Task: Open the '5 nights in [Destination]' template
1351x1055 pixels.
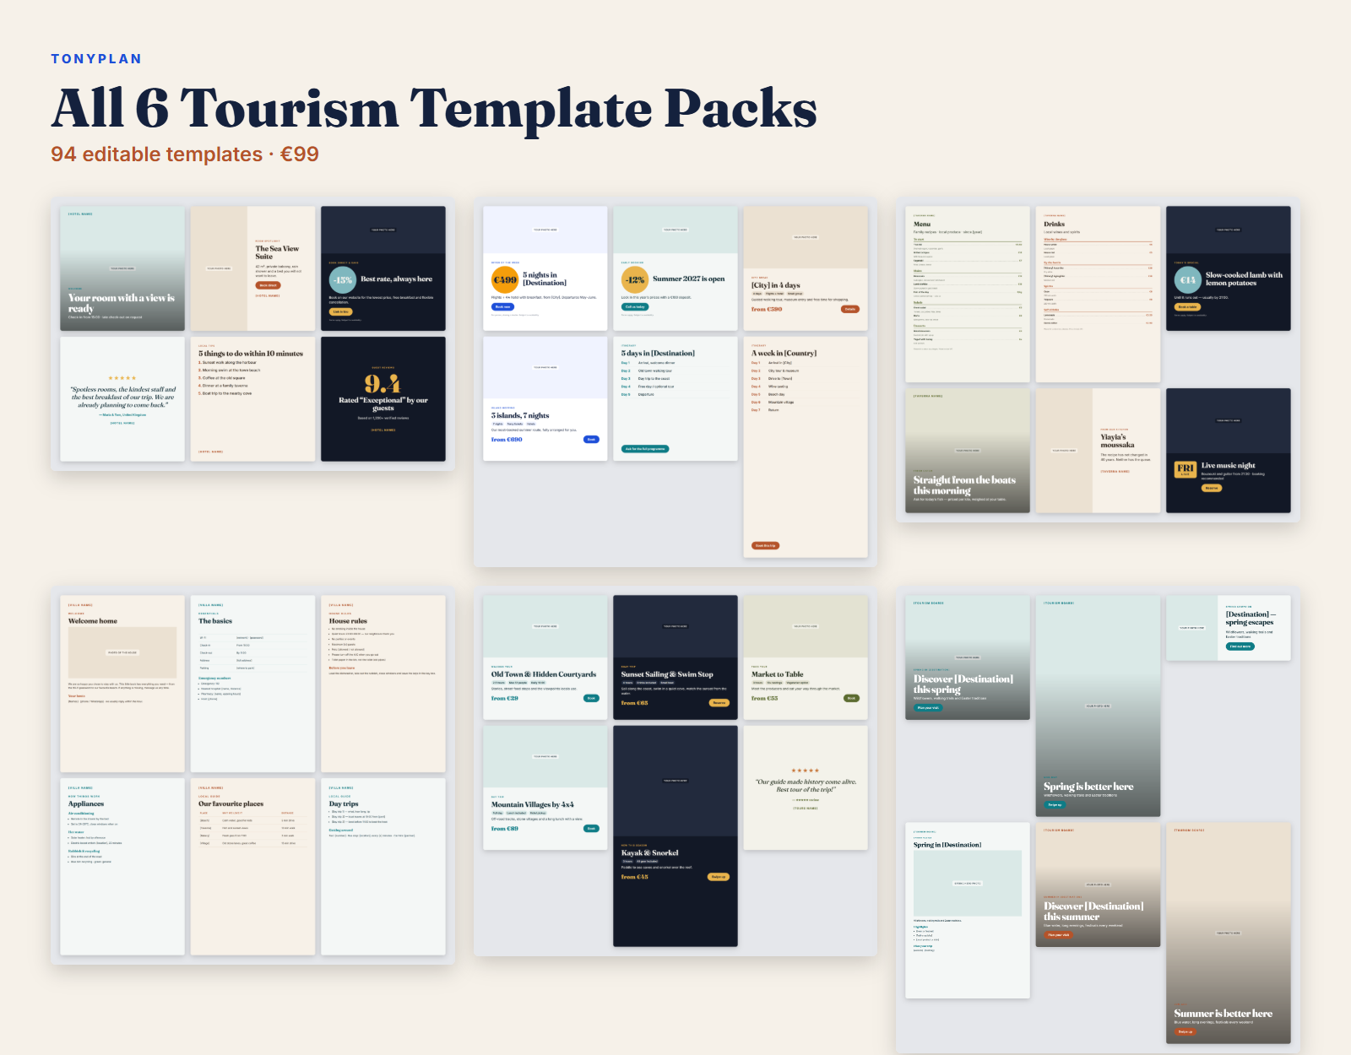Action: [x=545, y=268]
